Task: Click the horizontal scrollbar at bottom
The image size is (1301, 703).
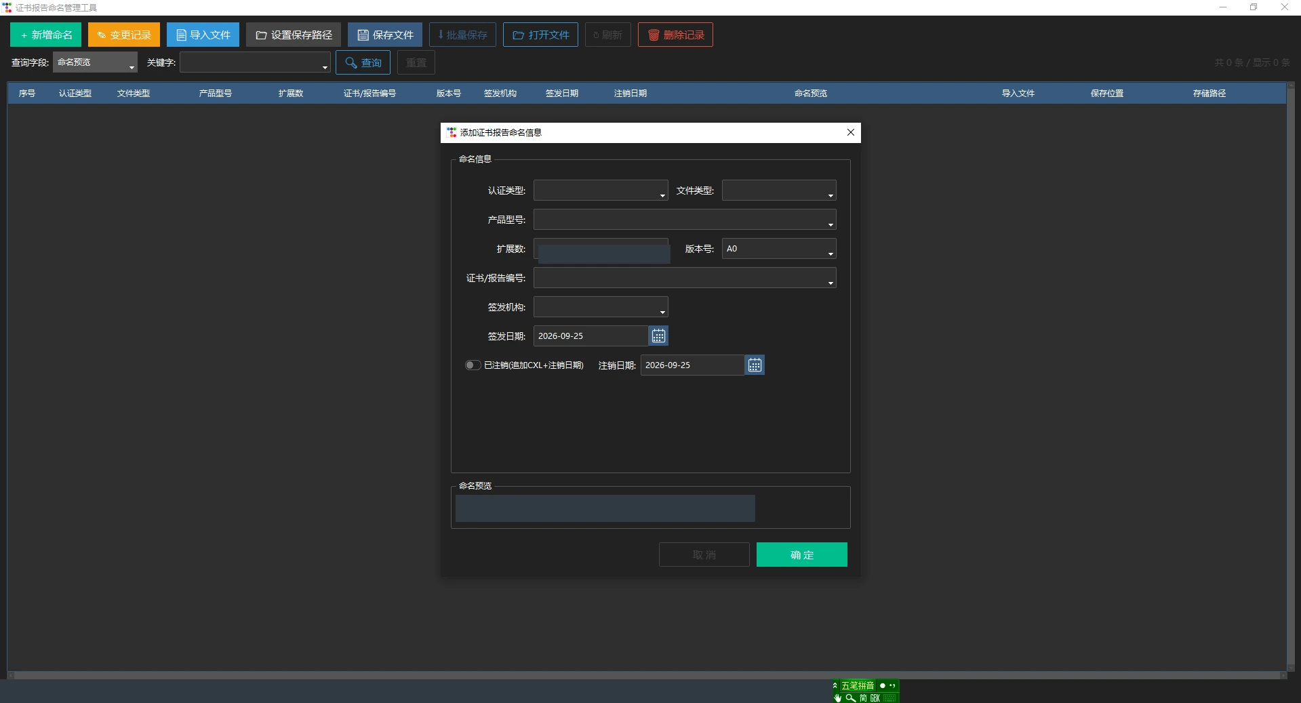Action: [x=647, y=675]
